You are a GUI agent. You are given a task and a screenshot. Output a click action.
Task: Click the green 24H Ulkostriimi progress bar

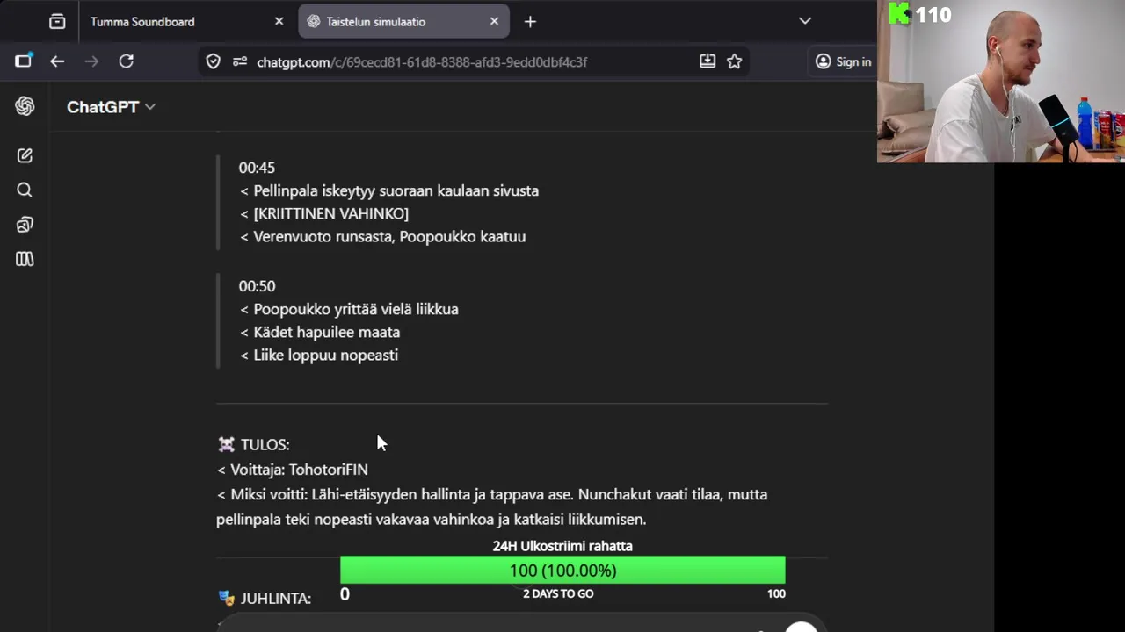pos(562,571)
